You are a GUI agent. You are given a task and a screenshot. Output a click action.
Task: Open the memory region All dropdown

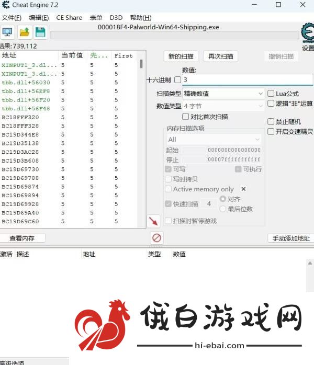214,140
